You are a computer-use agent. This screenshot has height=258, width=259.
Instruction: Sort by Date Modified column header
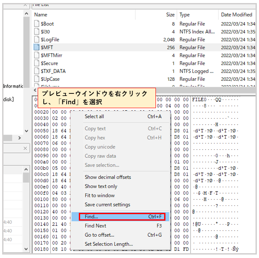237,15
